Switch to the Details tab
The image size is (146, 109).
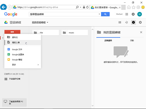coord(108,41)
